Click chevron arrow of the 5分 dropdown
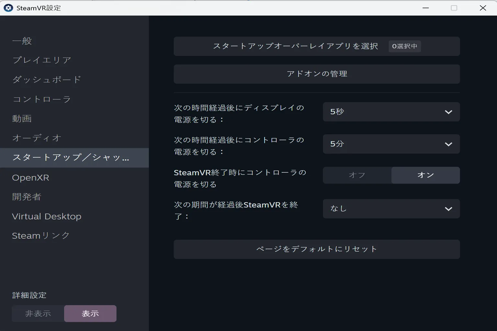Image resolution: width=497 pixels, height=331 pixels. pos(448,144)
